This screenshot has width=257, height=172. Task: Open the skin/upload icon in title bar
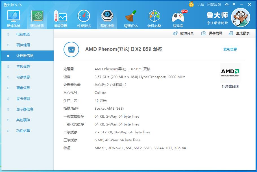coord(227,4)
